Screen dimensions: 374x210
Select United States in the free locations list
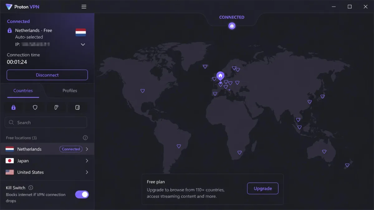[47, 172]
